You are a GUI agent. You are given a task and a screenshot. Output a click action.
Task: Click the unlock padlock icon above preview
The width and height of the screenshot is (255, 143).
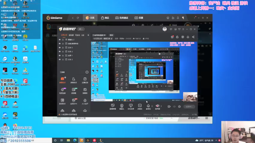click(x=177, y=37)
